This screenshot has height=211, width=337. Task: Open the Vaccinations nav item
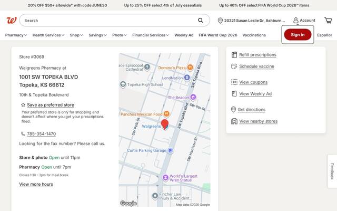click(254, 35)
